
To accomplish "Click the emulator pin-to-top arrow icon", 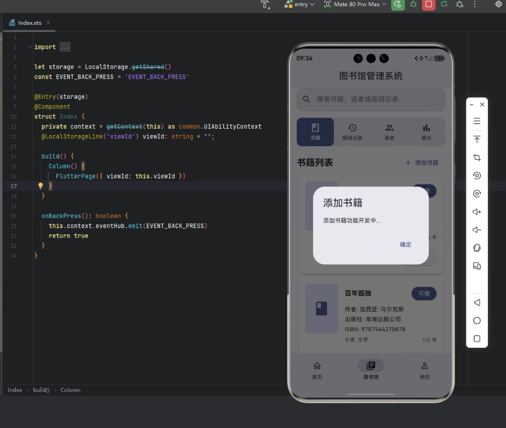I will (477, 139).
